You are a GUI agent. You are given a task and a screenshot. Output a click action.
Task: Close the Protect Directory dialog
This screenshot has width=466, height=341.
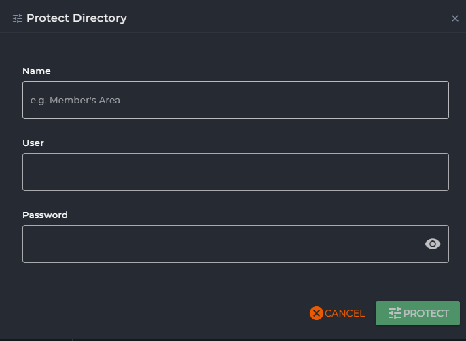click(x=455, y=18)
